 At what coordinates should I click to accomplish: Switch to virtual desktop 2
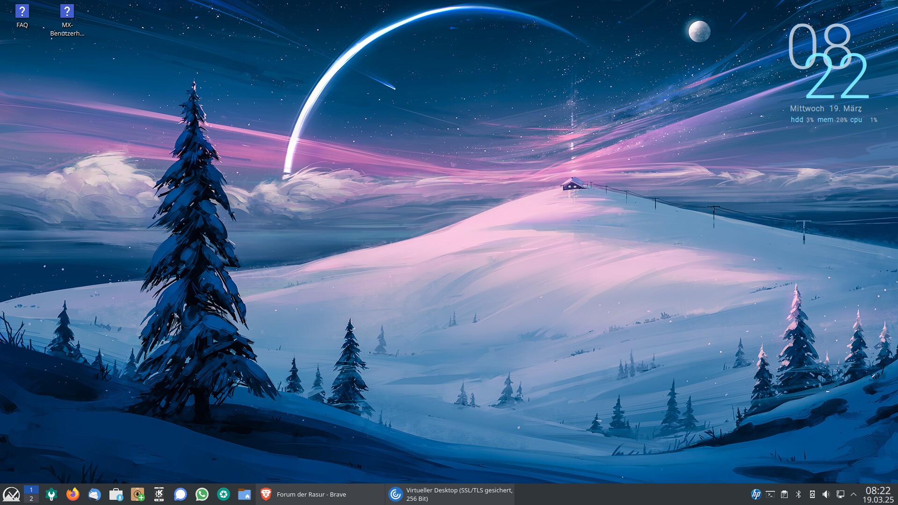pos(31,499)
